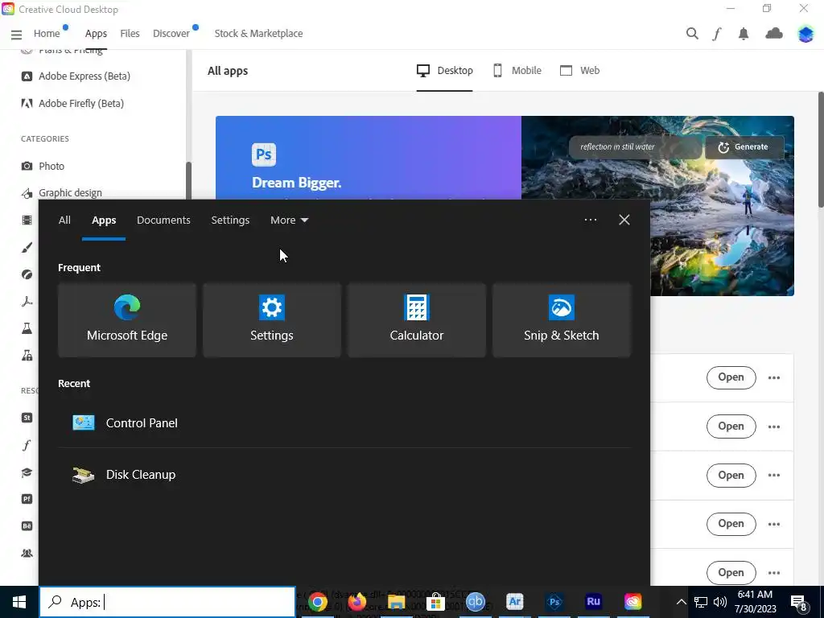Open the Discover tab
Screen dimensions: 824x618
click(x=171, y=34)
